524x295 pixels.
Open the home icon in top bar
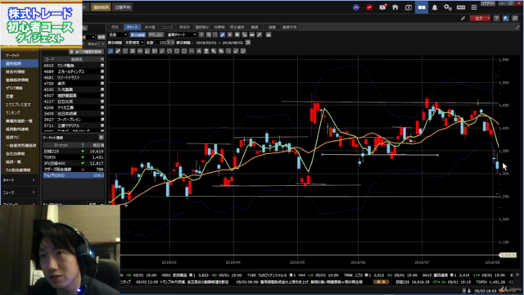395,7
